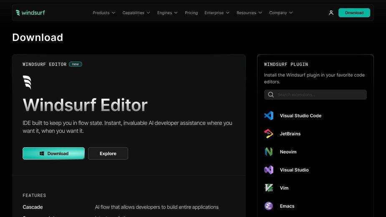This screenshot has height=217, width=386.
Task: Focus the Search extensions input field
Action: [x=319, y=95]
